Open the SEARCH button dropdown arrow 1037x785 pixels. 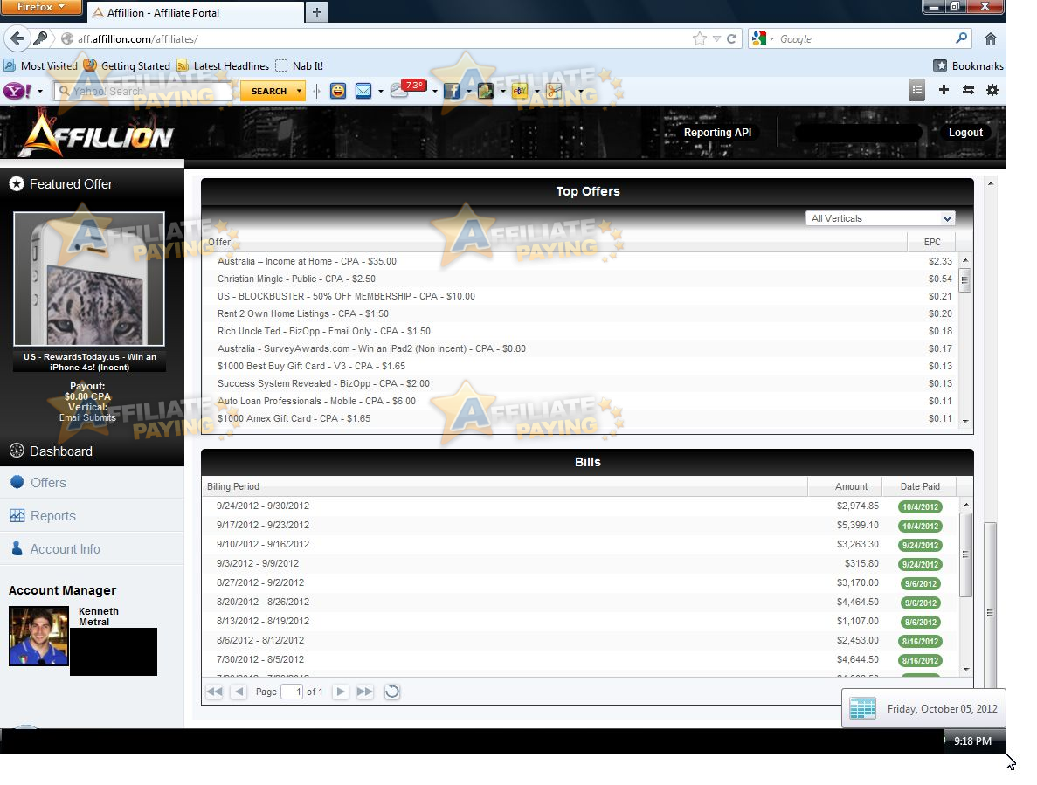[299, 91]
